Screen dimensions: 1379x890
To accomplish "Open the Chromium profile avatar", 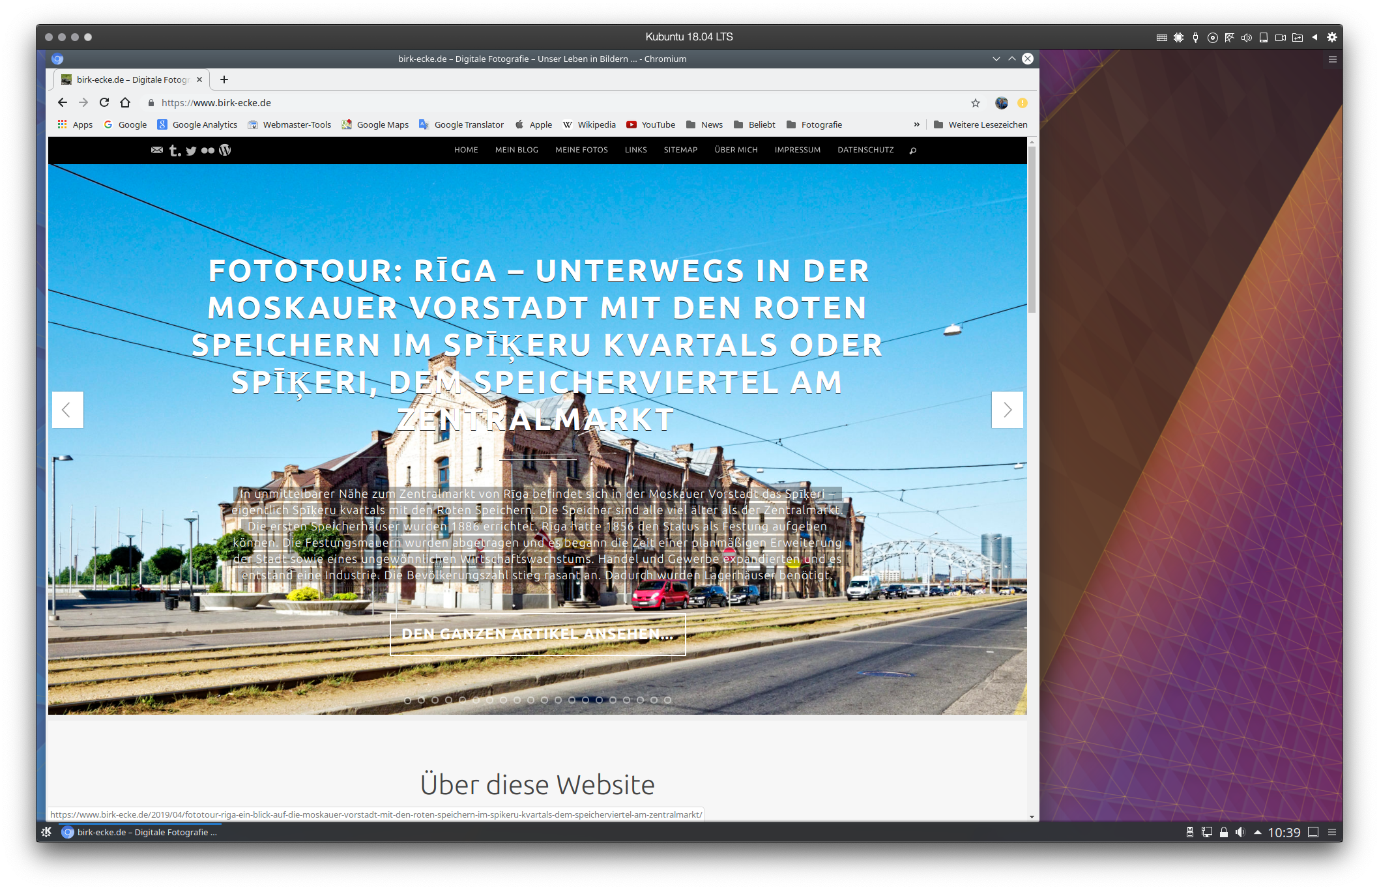I will point(1002,103).
